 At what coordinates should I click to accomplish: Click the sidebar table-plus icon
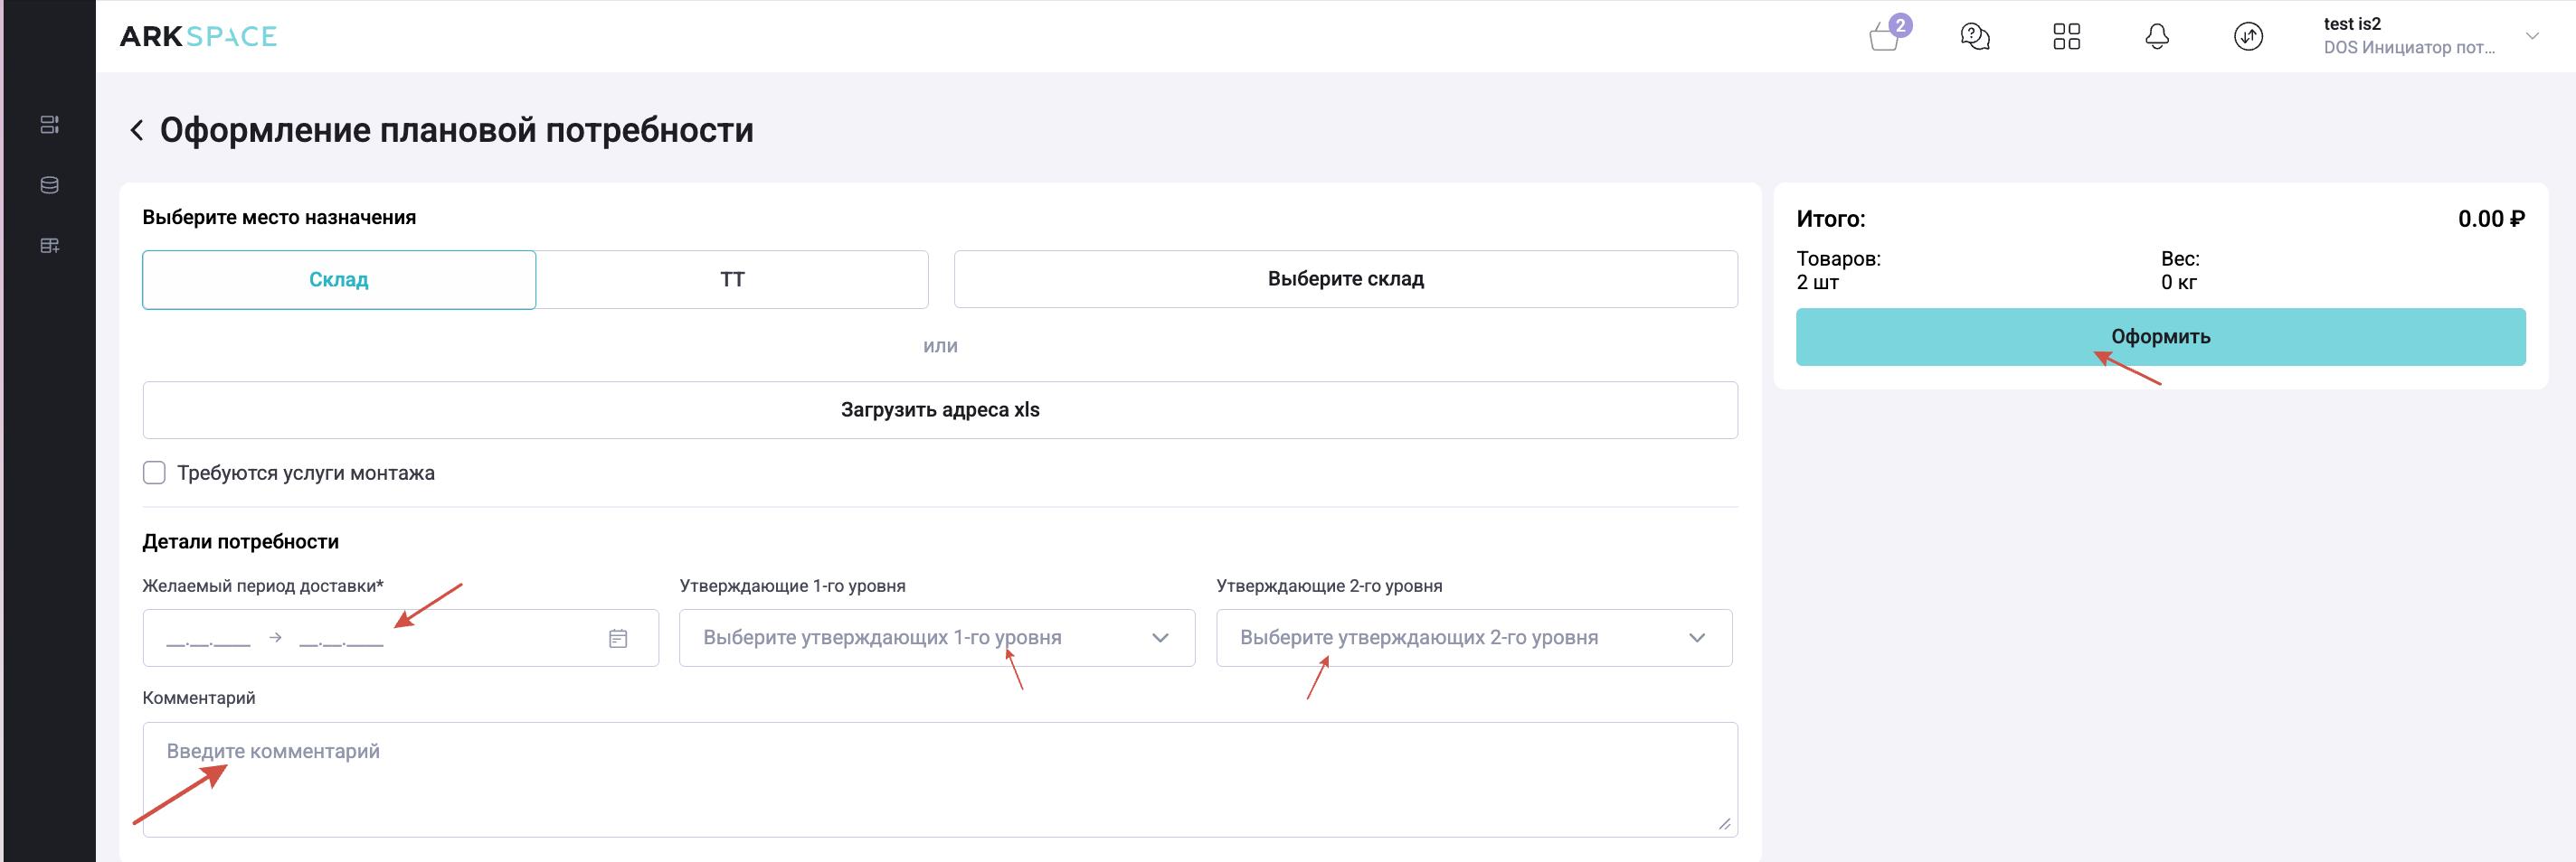49,246
